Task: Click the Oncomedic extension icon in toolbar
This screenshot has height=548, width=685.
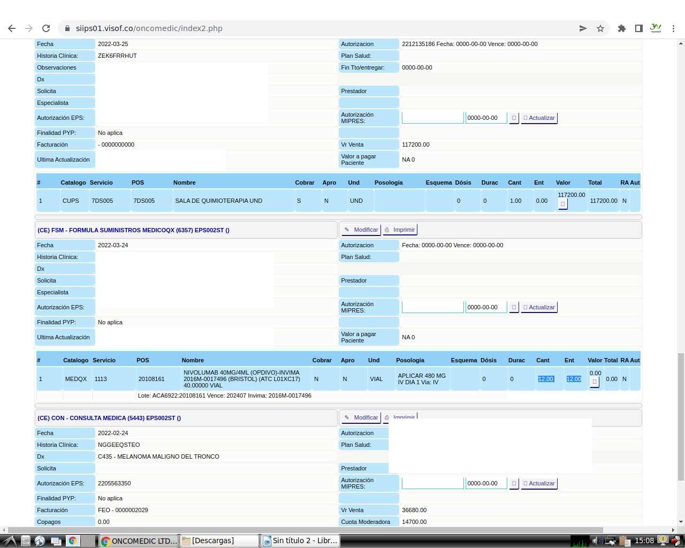Action: [656, 28]
